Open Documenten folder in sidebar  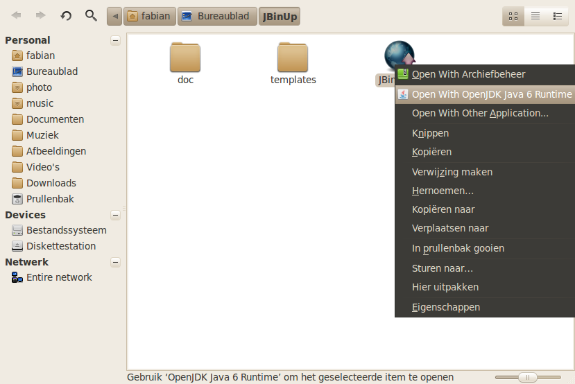coord(48,119)
